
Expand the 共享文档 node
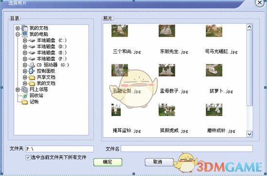[x=25, y=78]
